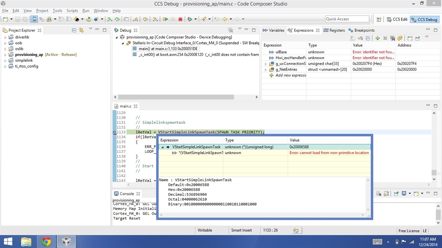The width and height of the screenshot is (442, 248).
Task: Open File Explorer from the taskbar
Action: (26, 242)
